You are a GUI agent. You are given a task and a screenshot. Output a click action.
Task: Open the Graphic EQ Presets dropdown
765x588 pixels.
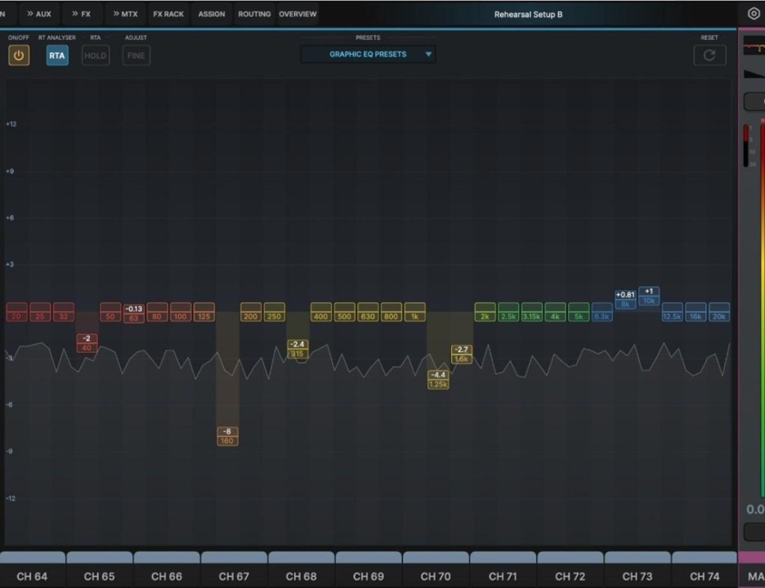(368, 55)
